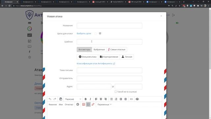Open a new browser tab
This screenshot has width=211, height=119.
(184, 2)
